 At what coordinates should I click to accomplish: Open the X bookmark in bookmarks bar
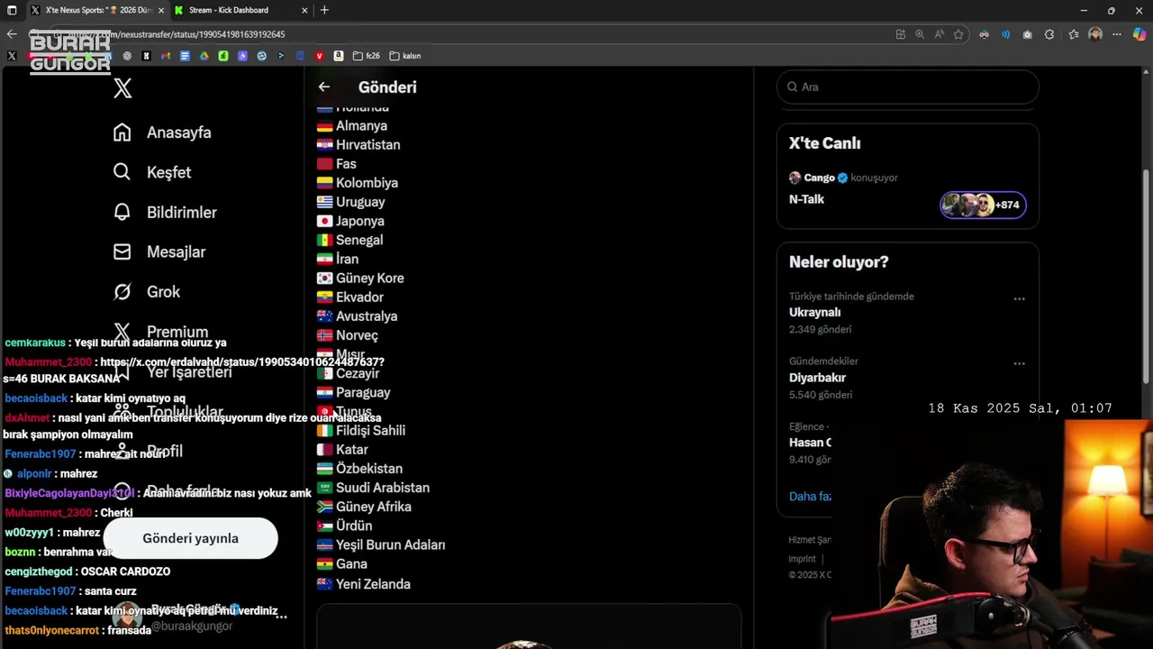pos(12,56)
